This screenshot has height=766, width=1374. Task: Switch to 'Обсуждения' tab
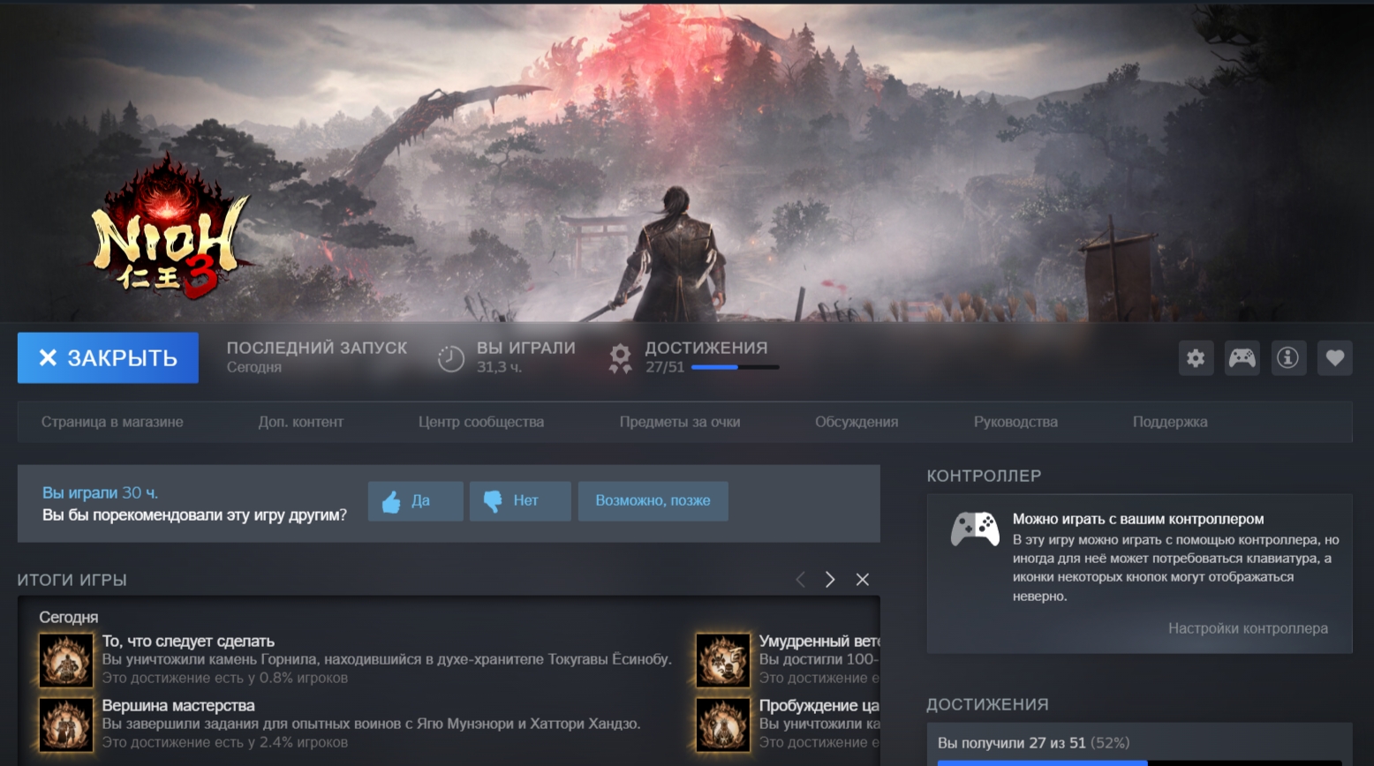(857, 422)
